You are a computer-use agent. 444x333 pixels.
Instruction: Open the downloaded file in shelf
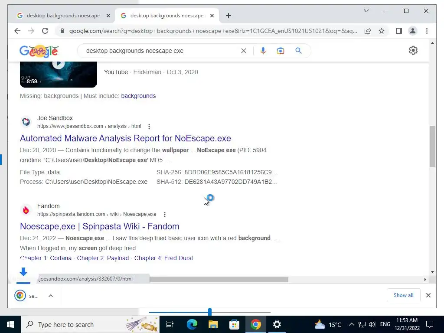point(26,296)
